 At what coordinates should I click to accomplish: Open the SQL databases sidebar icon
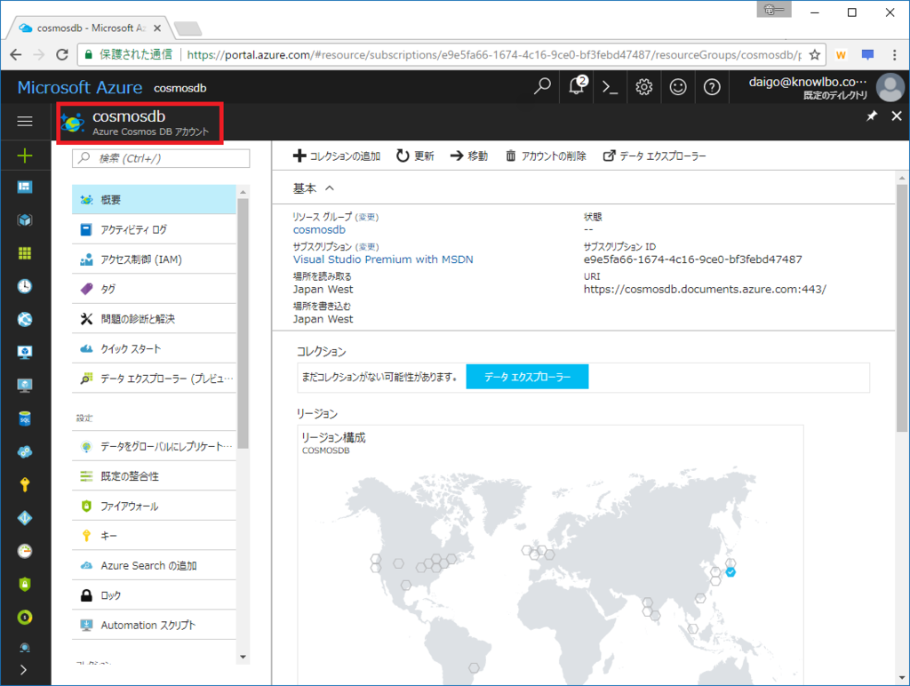click(24, 419)
